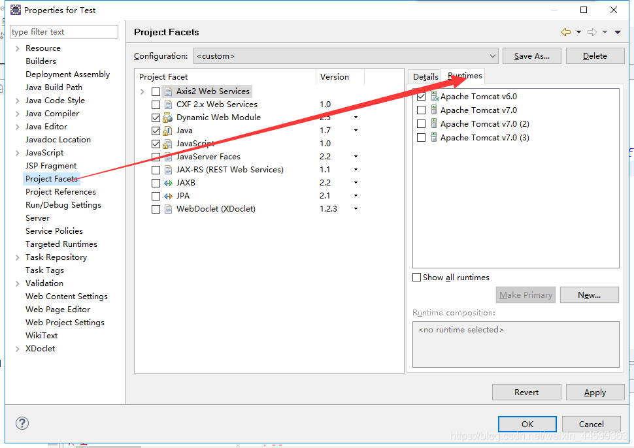This screenshot has width=634, height=448.
Task: Click the Java facet icon
Action: pos(168,131)
